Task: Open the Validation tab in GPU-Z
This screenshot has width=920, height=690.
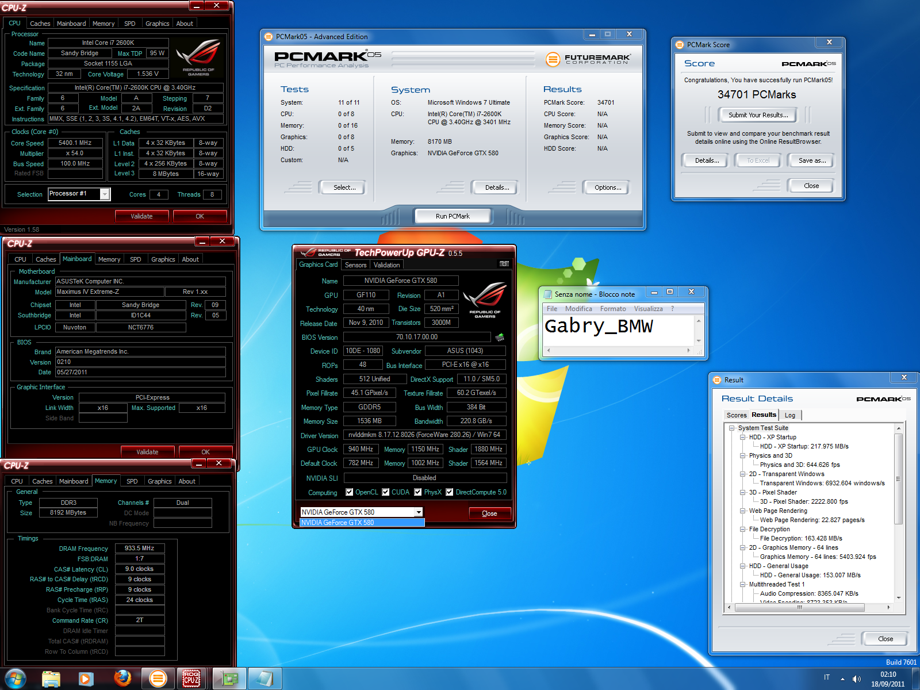Action: (386, 265)
